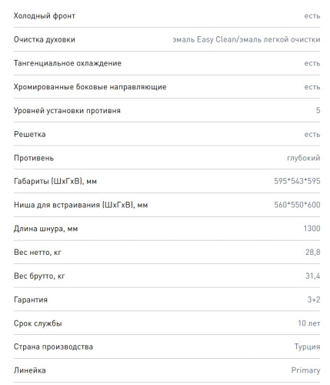Click the 'Противень' label
The height and width of the screenshot is (385, 330).
click(34, 158)
